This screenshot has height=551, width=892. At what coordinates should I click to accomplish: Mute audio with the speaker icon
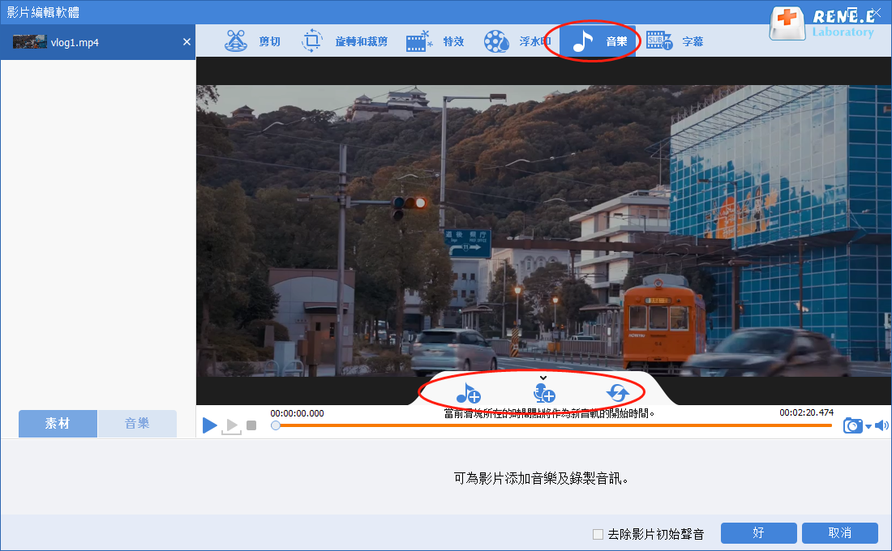coord(881,425)
